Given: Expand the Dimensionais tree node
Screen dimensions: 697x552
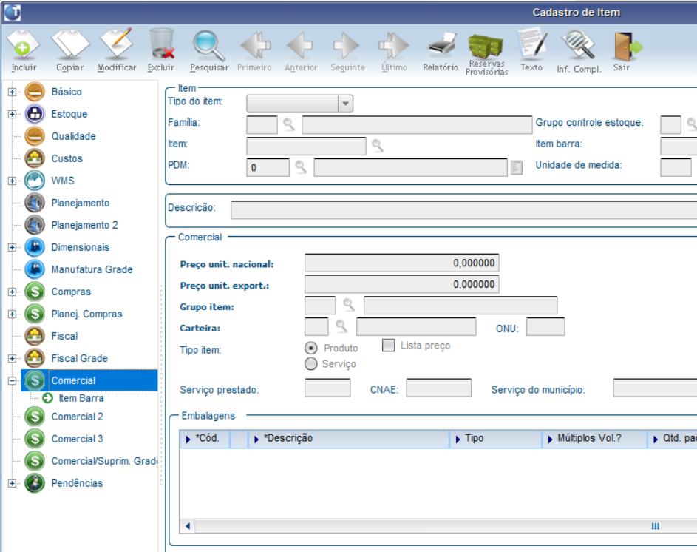Looking at the screenshot, I should click(x=12, y=247).
